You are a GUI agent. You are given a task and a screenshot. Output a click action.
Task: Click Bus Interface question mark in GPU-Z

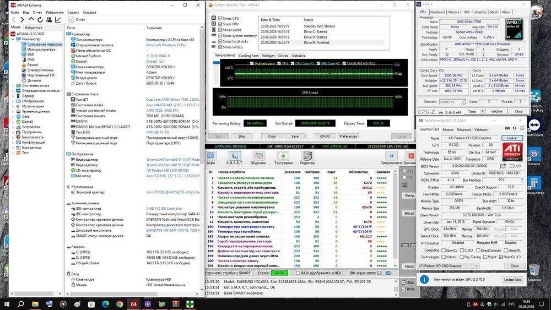(x=521, y=180)
